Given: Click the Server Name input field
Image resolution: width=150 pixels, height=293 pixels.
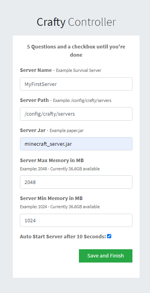Looking at the screenshot, I should 76,84.
